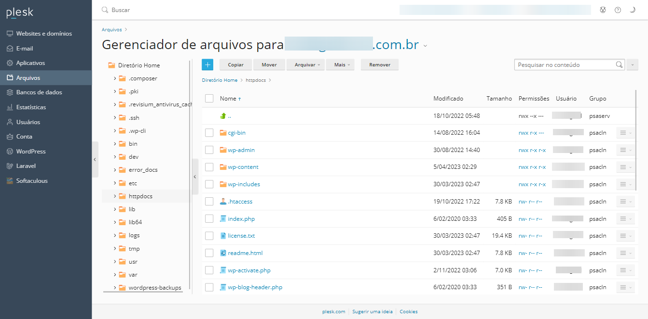
Task: Open Websites e domínios in sidebar
Action: [x=46, y=34]
